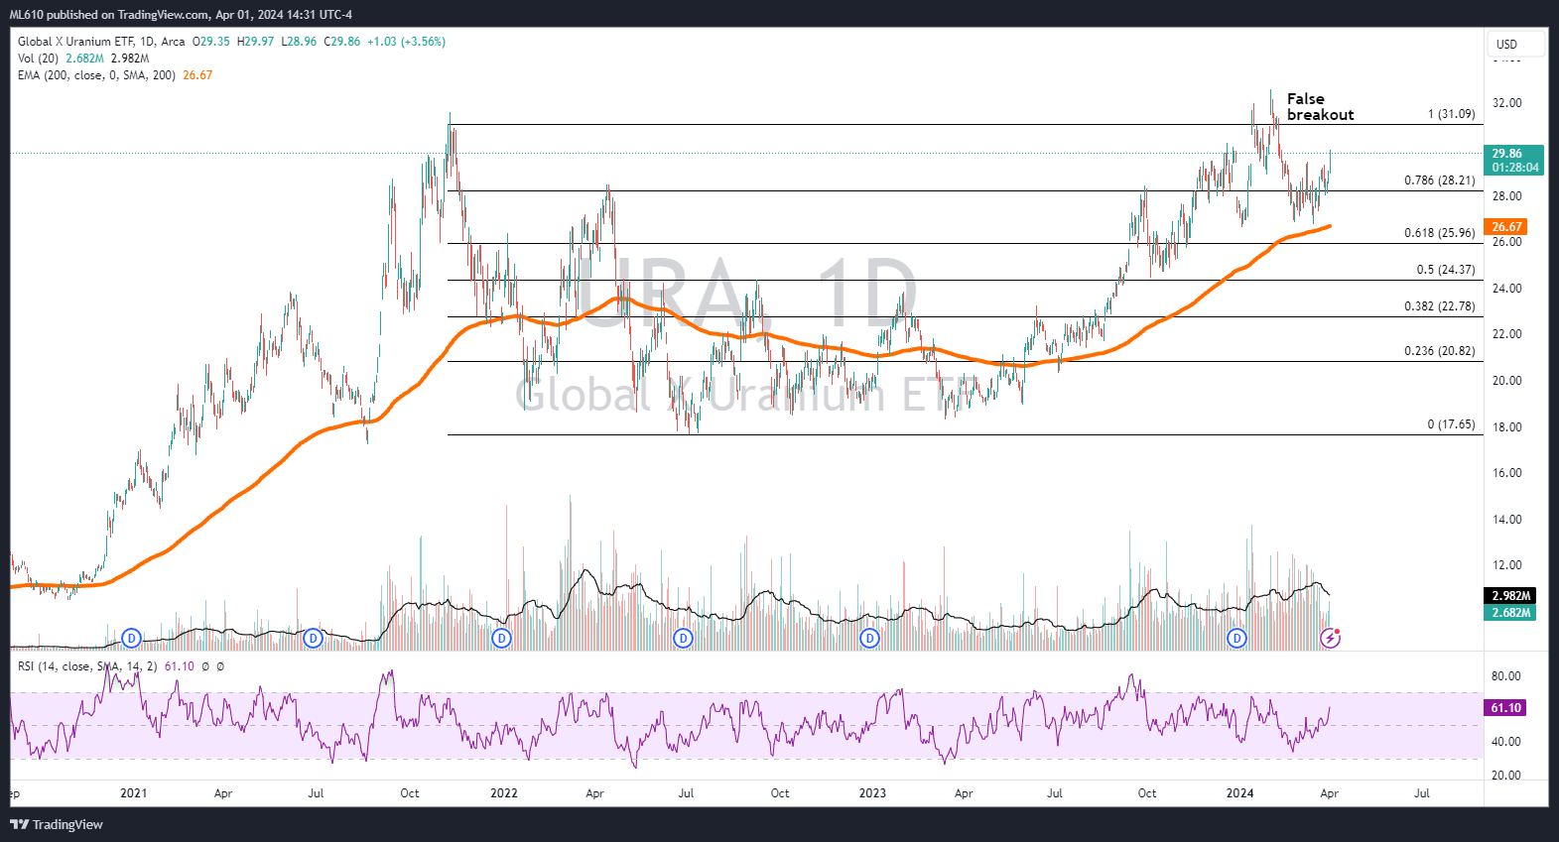Click the 80.00 RSI axis label
This screenshot has height=842, width=1559.
1506,676
